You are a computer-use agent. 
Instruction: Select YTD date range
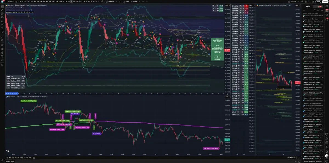pyautogui.click(x=21, y=158)
